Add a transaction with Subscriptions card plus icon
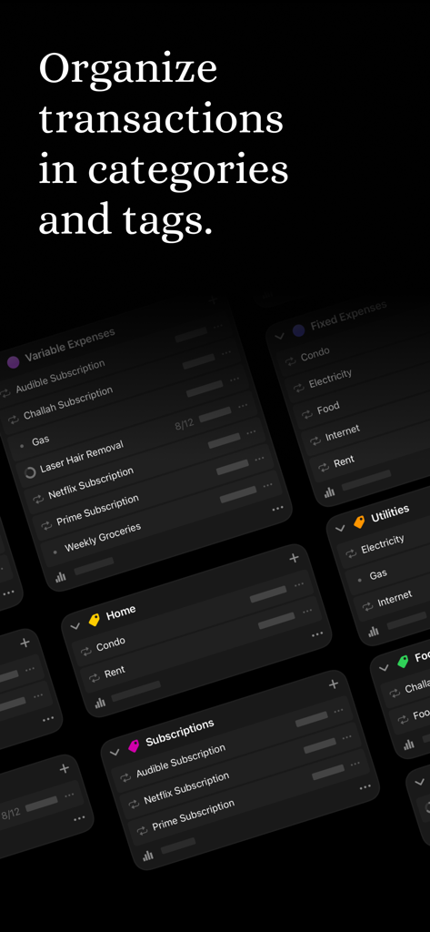This screenshot has width=430, height=932. [334, 684]
